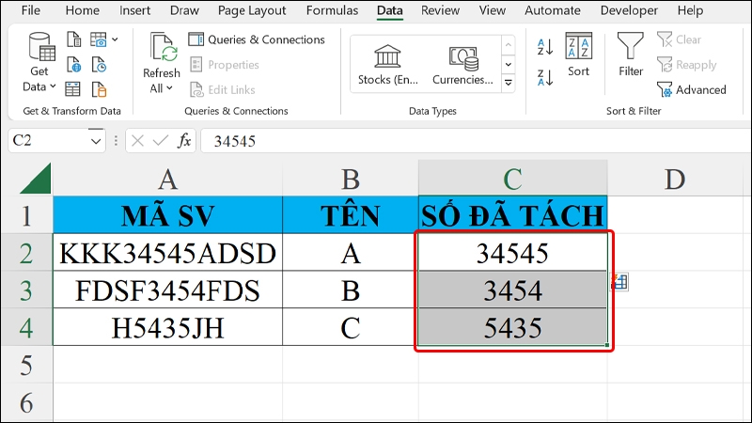Click the formula bar Enter checkmark icon

pos(160,141)
